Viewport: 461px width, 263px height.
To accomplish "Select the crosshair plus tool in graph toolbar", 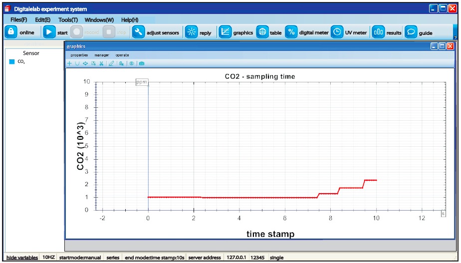I will (x=70, y=63).
